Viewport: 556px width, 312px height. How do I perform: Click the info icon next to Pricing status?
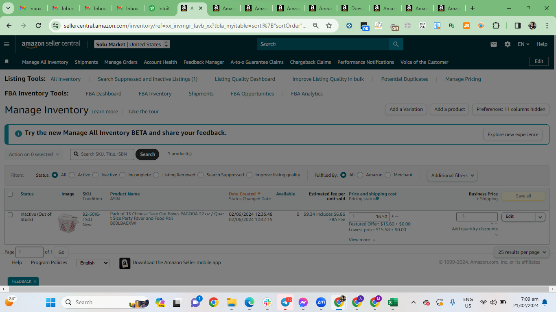tap(377, 198)
